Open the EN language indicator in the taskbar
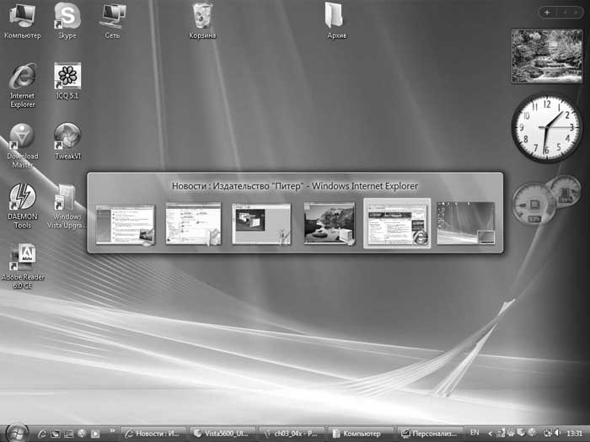The height and width of the screenshot is (442, 590). [x=475, y=433]
